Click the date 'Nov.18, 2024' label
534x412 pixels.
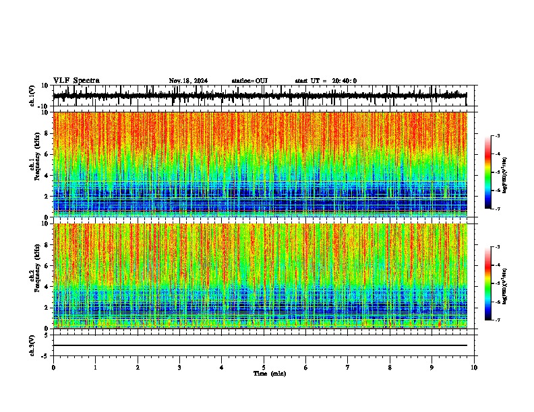pos(188,81)
